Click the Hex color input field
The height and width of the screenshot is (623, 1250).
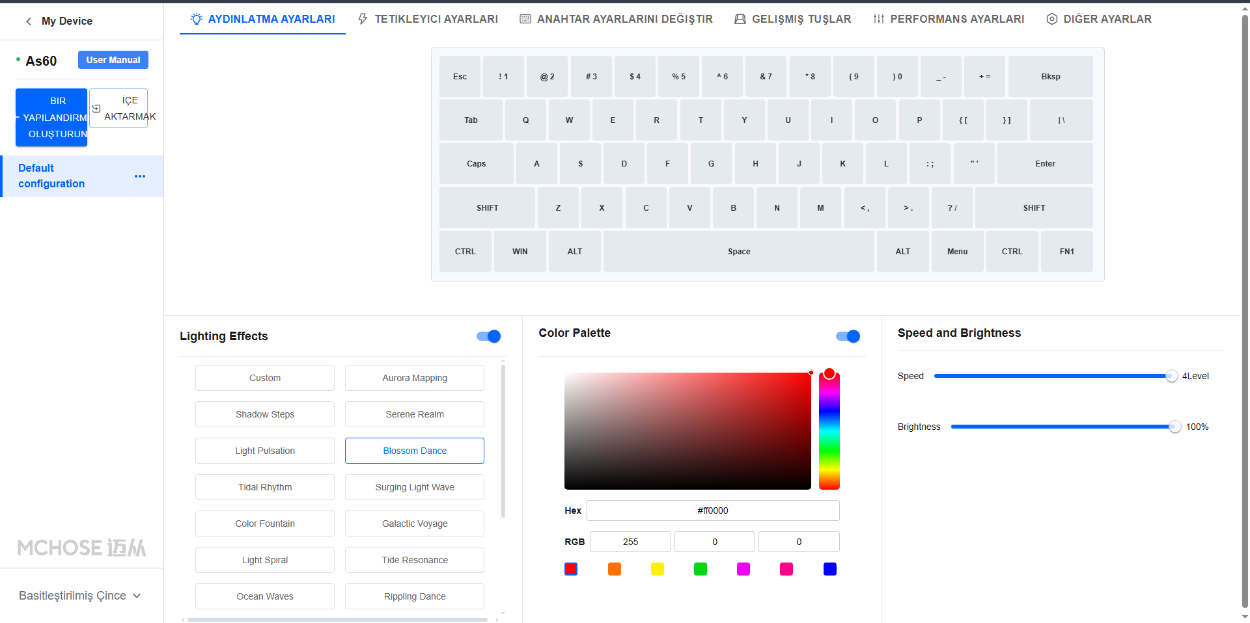[x=713, y=510]
